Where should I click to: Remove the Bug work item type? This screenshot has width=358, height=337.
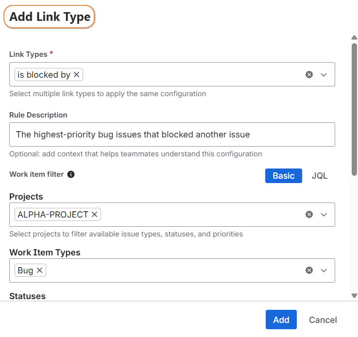tap(40, 270)
